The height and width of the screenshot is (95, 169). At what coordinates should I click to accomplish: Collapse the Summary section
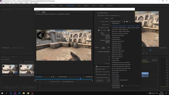coord(99,33)
